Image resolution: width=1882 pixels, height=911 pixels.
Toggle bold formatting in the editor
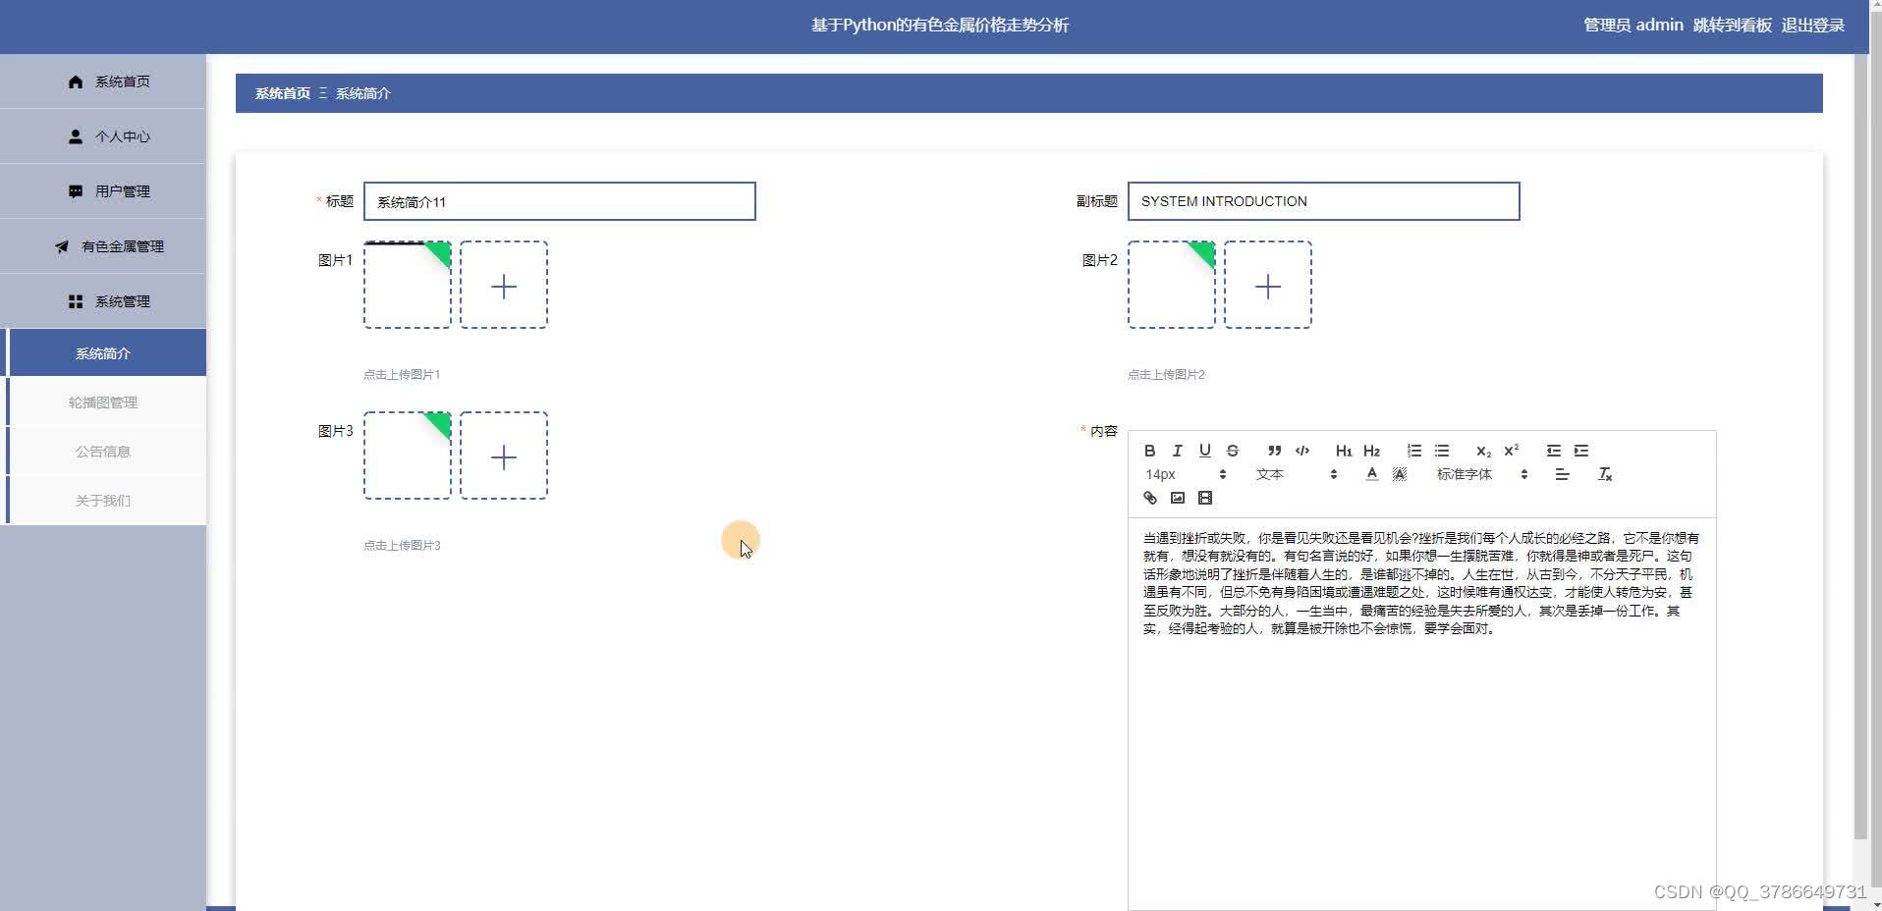pos(1149,451)
